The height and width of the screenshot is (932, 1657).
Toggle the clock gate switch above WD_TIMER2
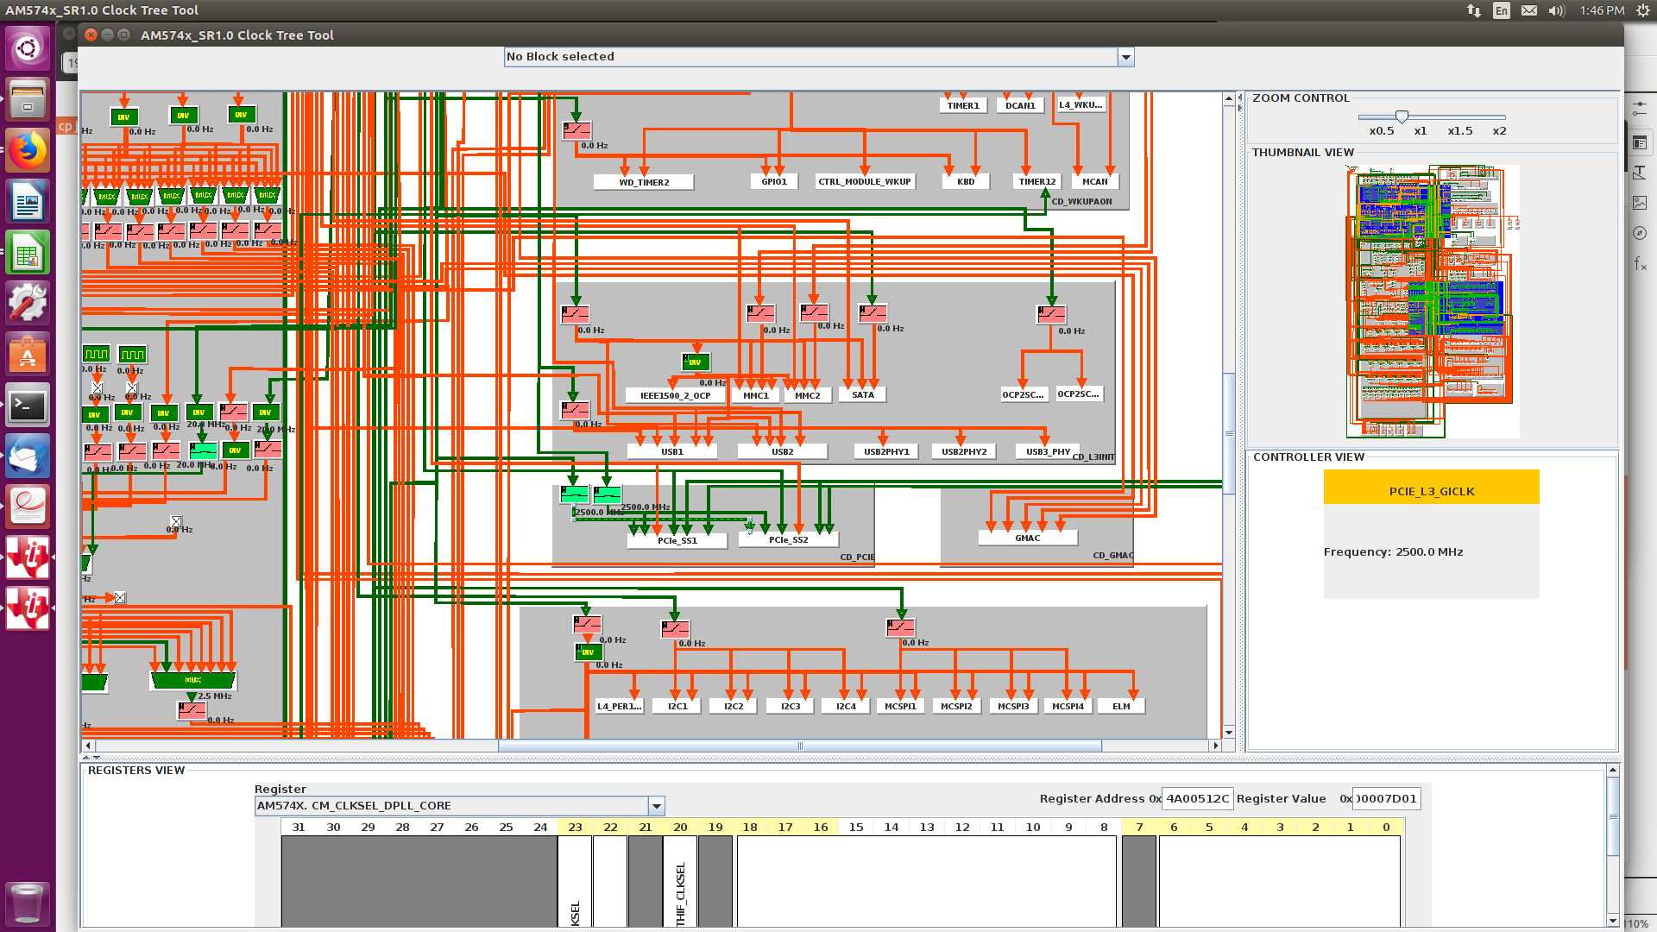point(576,130)
